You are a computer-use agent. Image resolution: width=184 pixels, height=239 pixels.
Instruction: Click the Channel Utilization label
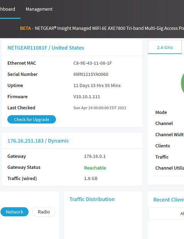tap(170, 168)
